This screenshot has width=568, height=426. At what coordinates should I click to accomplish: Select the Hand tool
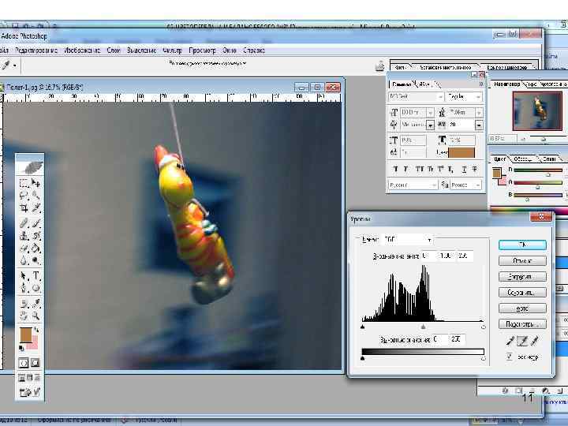24,316
